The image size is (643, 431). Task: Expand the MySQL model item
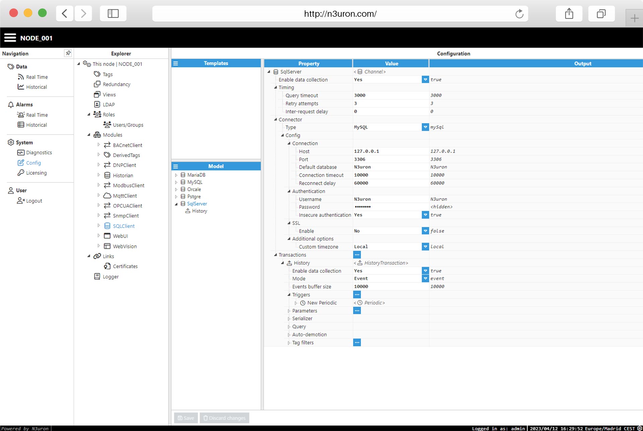tap(176, 182)
